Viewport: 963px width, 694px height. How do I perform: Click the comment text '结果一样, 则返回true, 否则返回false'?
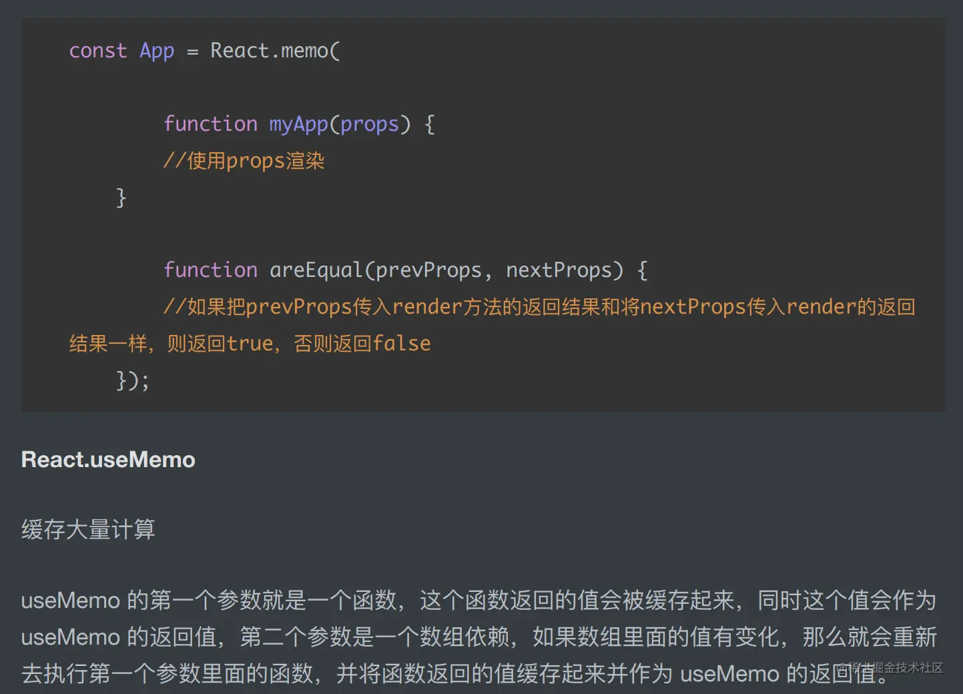(x=250, y=344)
